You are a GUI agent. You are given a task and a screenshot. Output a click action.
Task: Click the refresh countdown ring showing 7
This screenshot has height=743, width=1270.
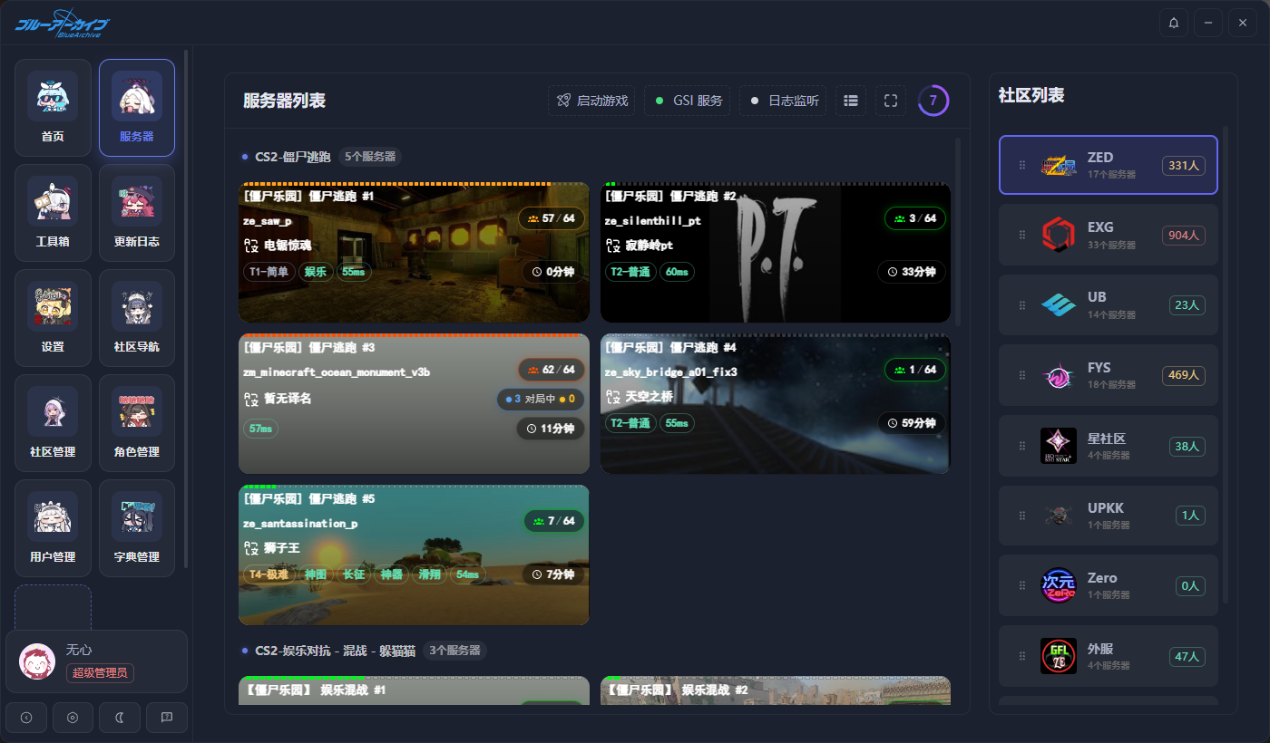933,101
